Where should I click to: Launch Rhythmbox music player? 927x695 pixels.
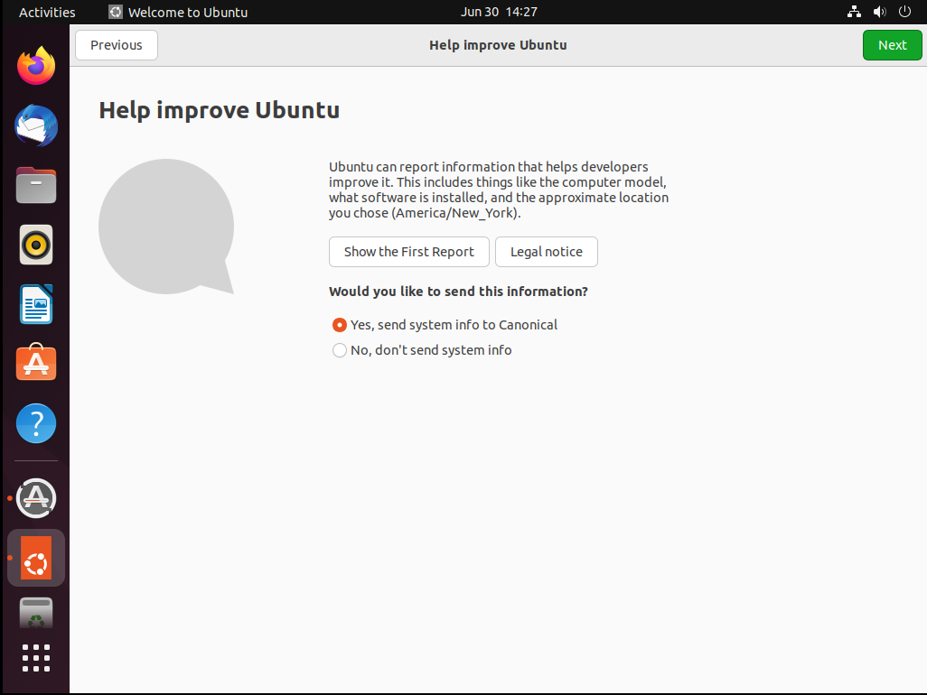click(36, 245)
